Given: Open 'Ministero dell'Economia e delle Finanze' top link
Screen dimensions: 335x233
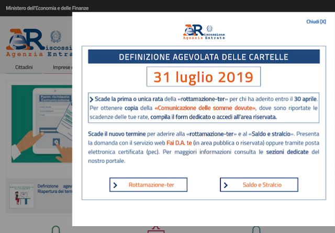Looking at the screenshot, I should (x=47, y=8).
